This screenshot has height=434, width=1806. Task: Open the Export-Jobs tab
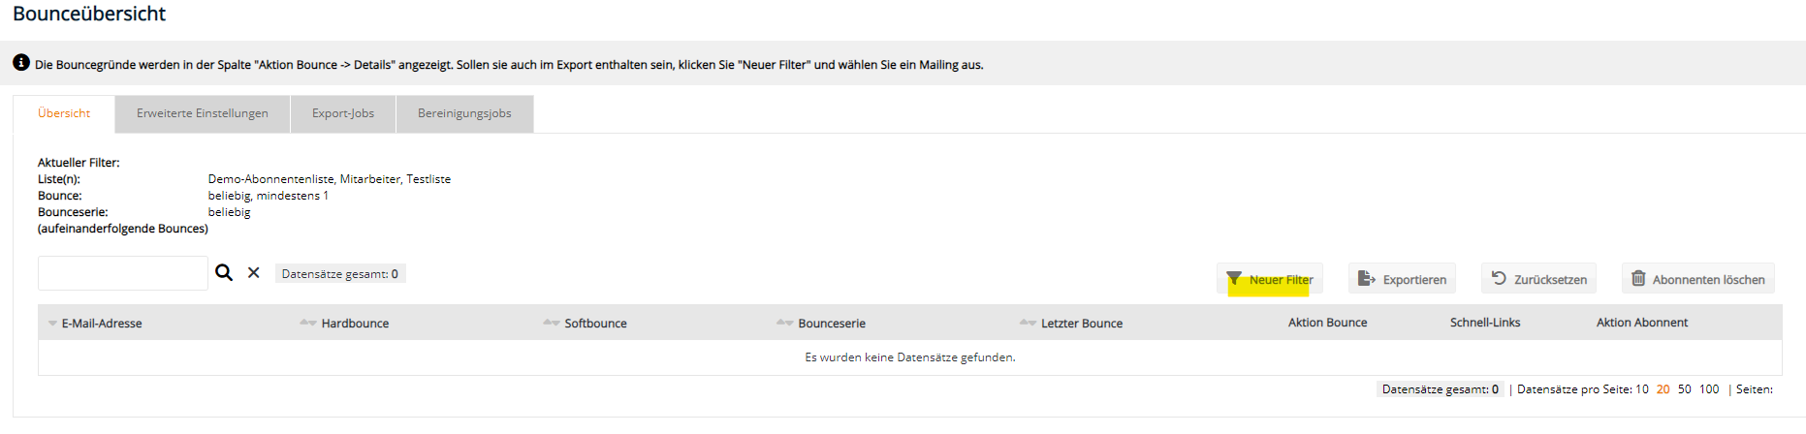point(343,113)
